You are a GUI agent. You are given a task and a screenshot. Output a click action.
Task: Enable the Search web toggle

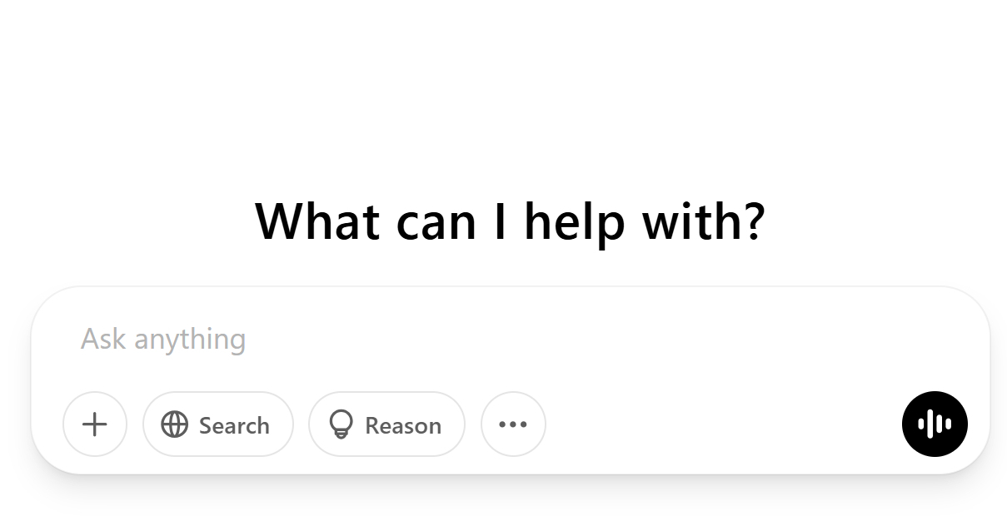218,424
